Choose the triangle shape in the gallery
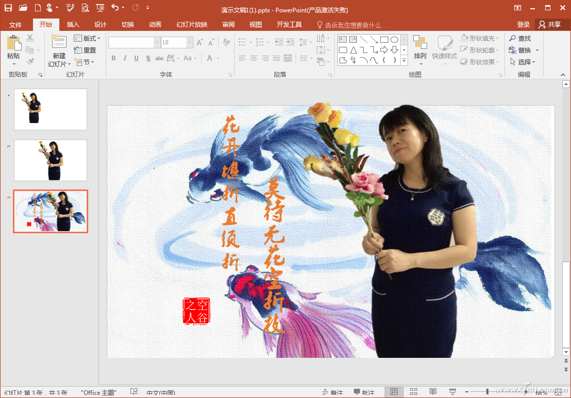 353,50
